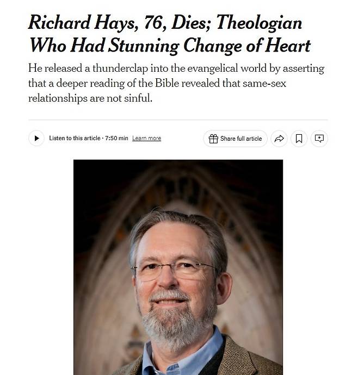Click the 'Listen to this article' label
358x375 pixels.
tap(75, 139)
